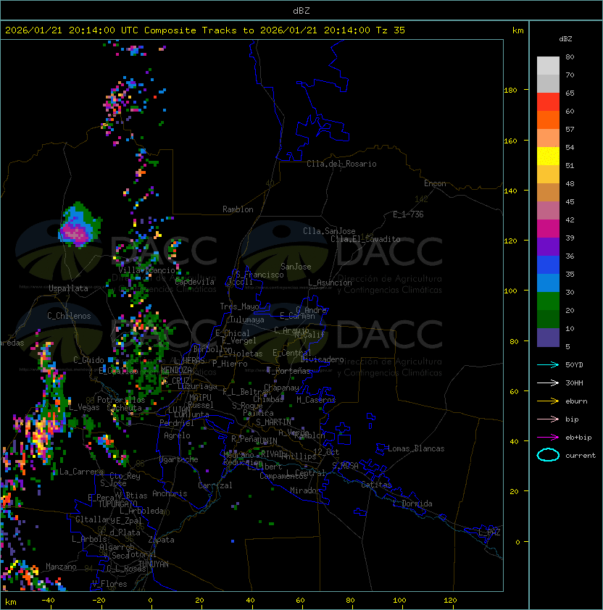Click the yellow eburn arrow legend icon
The height and width of the screenshot is (610, 603).
pyautogui.click(x=548, y=401)
